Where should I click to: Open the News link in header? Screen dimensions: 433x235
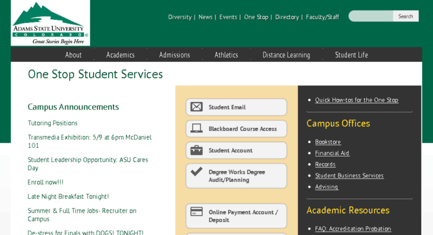(206, 17)
